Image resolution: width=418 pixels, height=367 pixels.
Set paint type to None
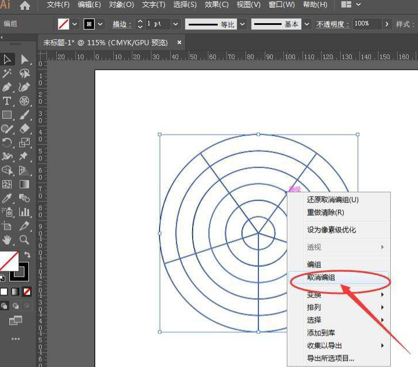[27, 292]
